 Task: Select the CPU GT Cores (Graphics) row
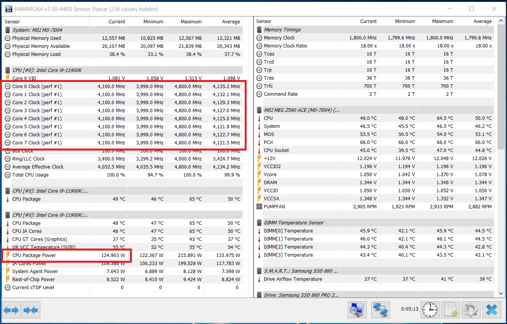click(122, 239)
